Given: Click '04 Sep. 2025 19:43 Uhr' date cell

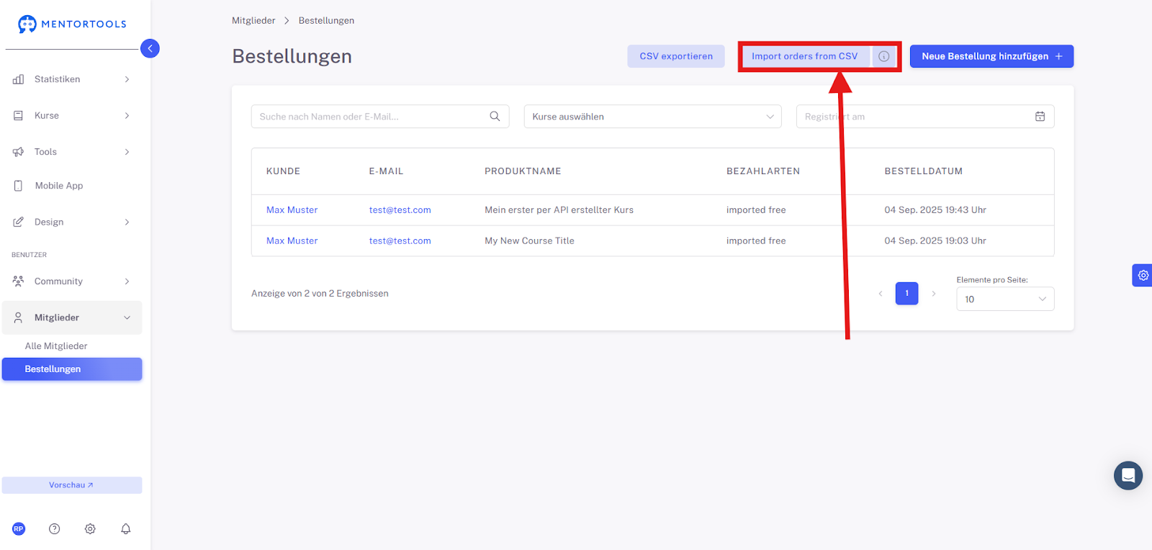Looking at the screenshot, I should tap(935, 209).
